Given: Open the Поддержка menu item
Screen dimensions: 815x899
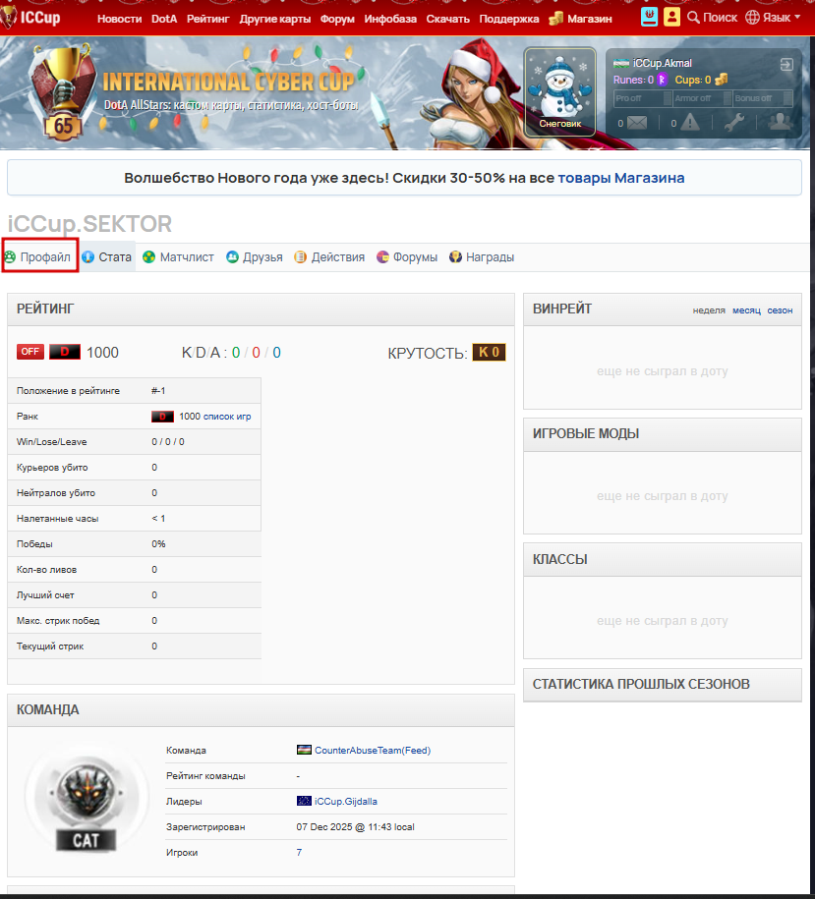Looking at the screenshot, I should pos(508,19).
